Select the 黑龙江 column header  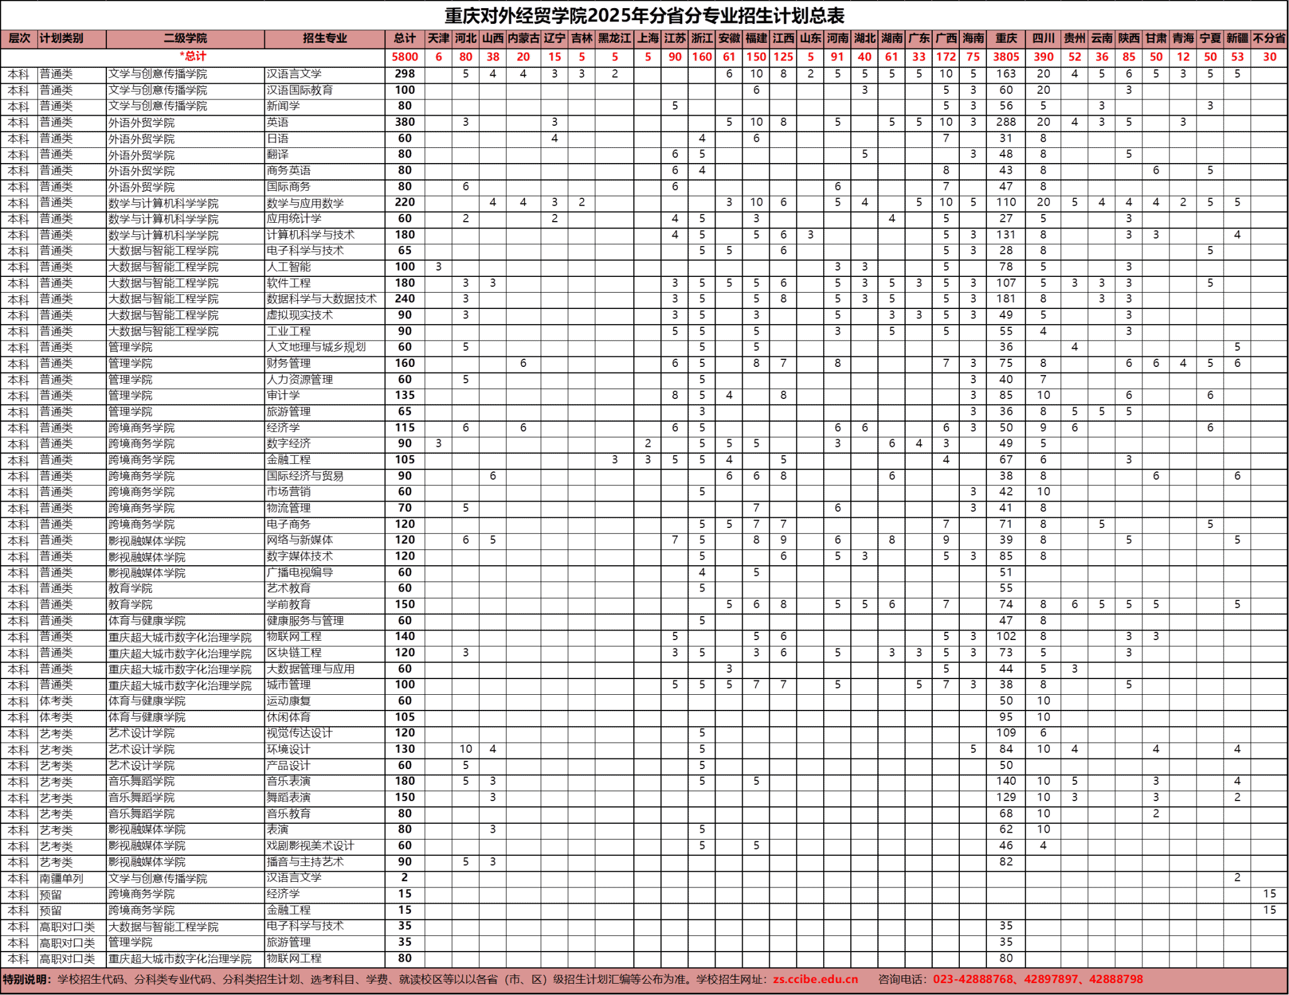click(x=614, y=38)
